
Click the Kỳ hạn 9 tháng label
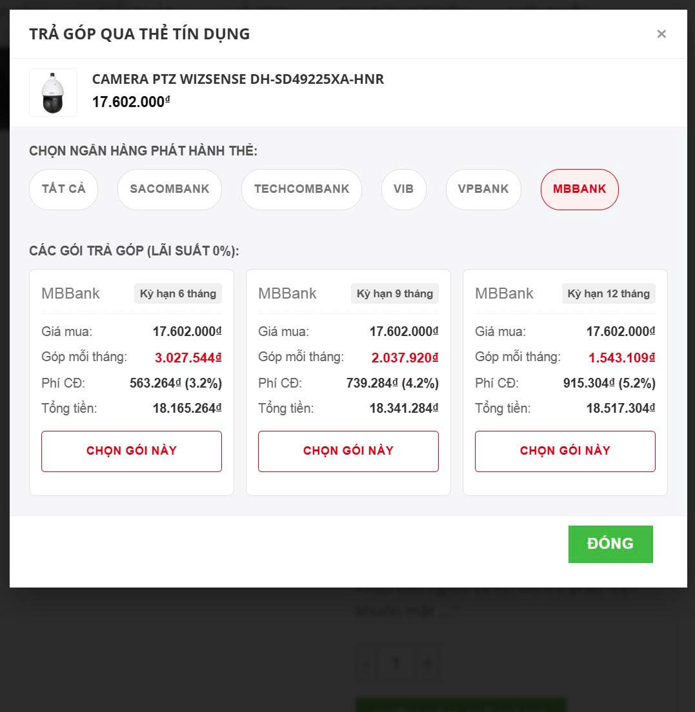(x=395, y=293)
